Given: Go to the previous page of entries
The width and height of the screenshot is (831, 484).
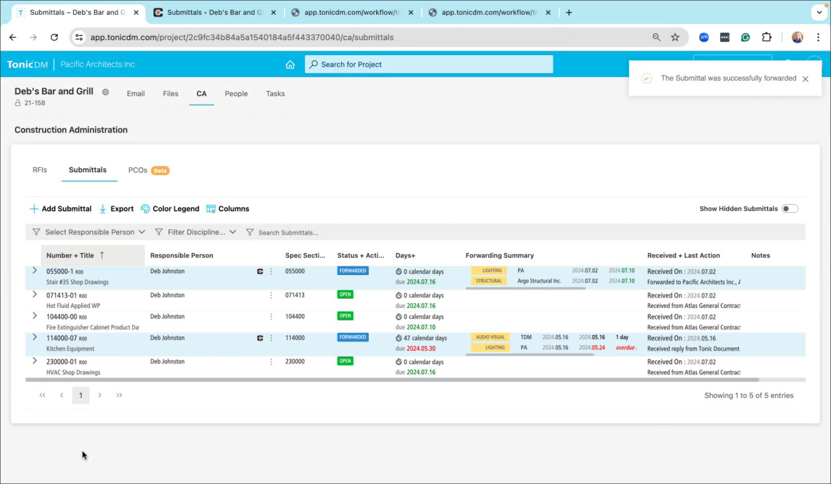Looking at the screenshot, I should tap(62, 395).
